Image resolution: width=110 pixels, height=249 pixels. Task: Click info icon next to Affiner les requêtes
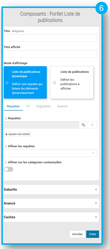click(6, 146)
